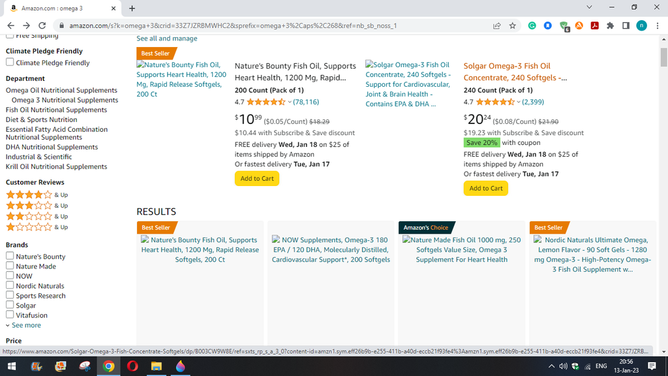This screenshot has height=376, width=668.
Task: Filter by 2 stars & Up
Action: click(x=37, y=216)
